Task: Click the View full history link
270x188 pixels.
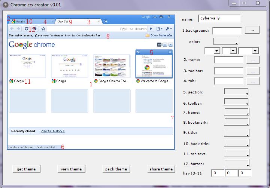Action: pos(53,131)
